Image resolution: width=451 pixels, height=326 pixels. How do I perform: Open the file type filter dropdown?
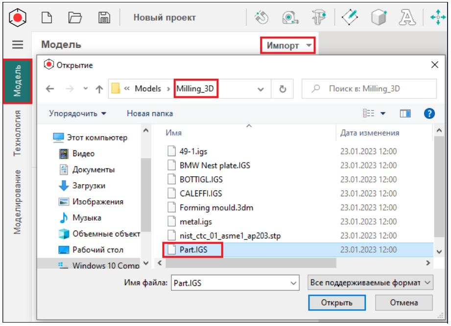click(x=370, y=283)
